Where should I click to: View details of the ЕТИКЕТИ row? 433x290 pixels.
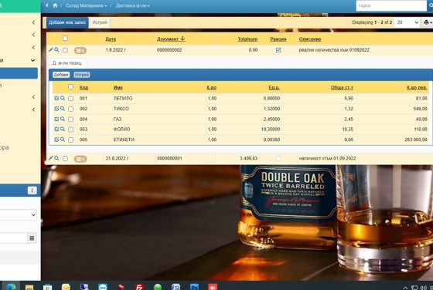tap(63, 140)
